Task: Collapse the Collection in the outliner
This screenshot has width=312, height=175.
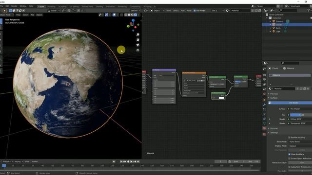Action: 267,18
